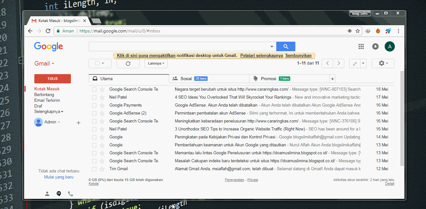The height and width of the screenshot is (209, 426).
Task: Select the Google Payments email checkbox
Action: point(94,105)
